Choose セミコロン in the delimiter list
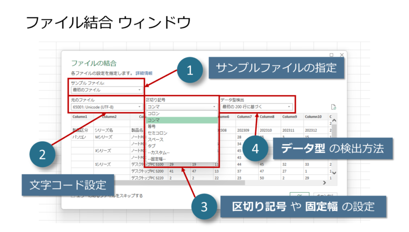The height and width of the screenshot is (232, 409). click(157, 133)
